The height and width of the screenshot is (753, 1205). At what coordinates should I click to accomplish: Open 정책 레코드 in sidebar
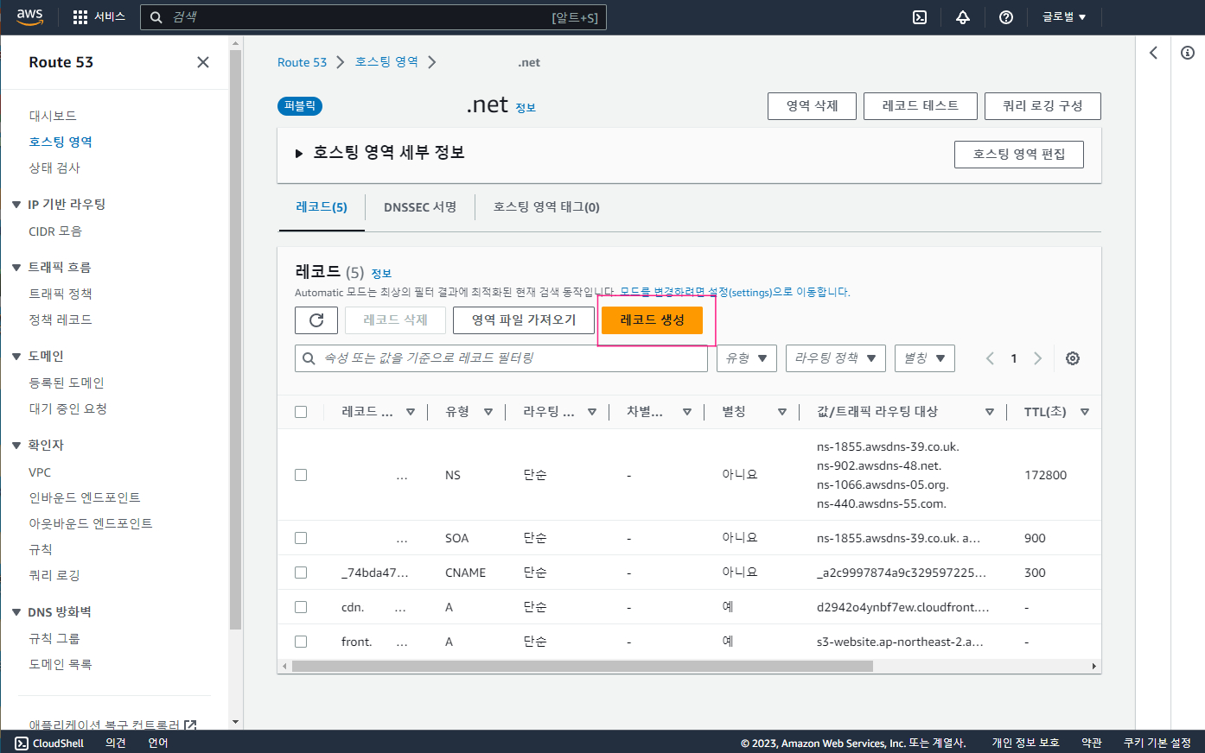[x=61, y=320]
